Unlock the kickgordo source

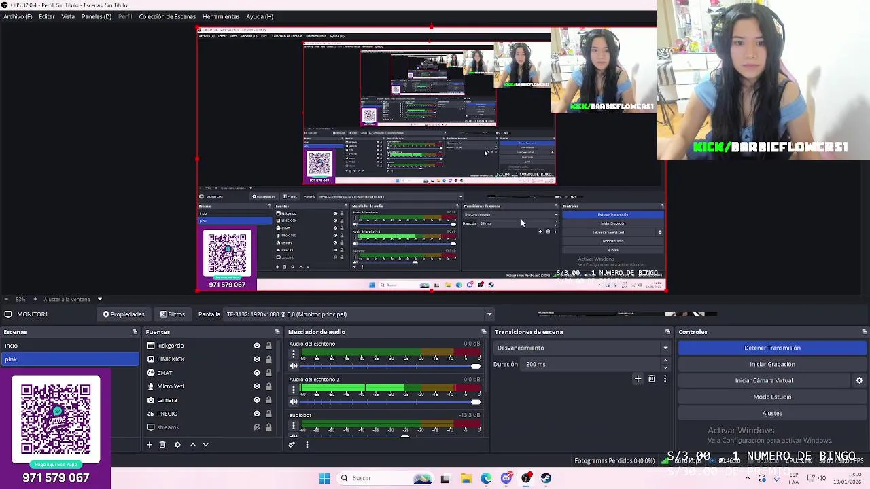click(268, 346)
